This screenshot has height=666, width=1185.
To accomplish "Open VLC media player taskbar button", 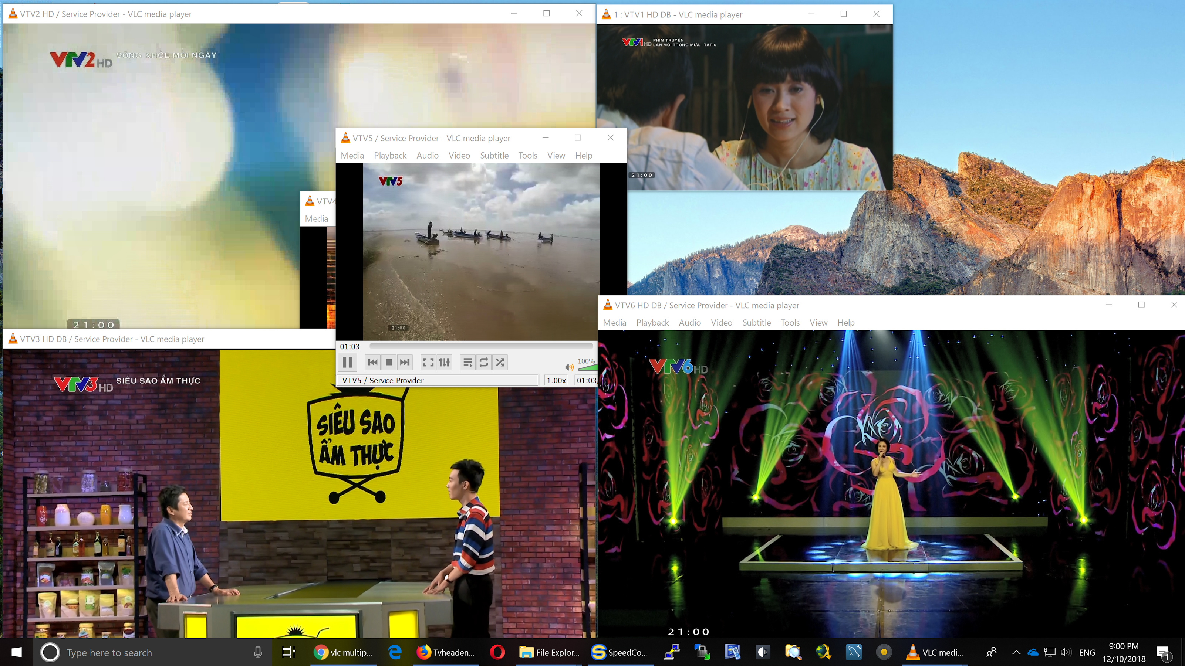I will click(934, 653).
